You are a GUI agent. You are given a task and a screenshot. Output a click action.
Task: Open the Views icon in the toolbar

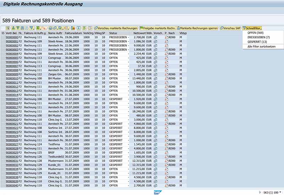55,28
